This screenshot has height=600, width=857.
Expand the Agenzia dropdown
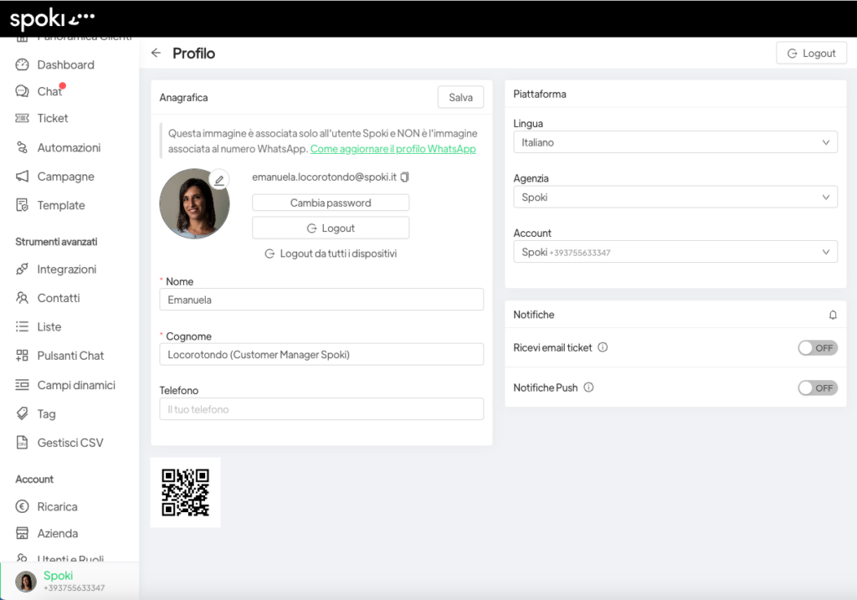coord(675,197)
